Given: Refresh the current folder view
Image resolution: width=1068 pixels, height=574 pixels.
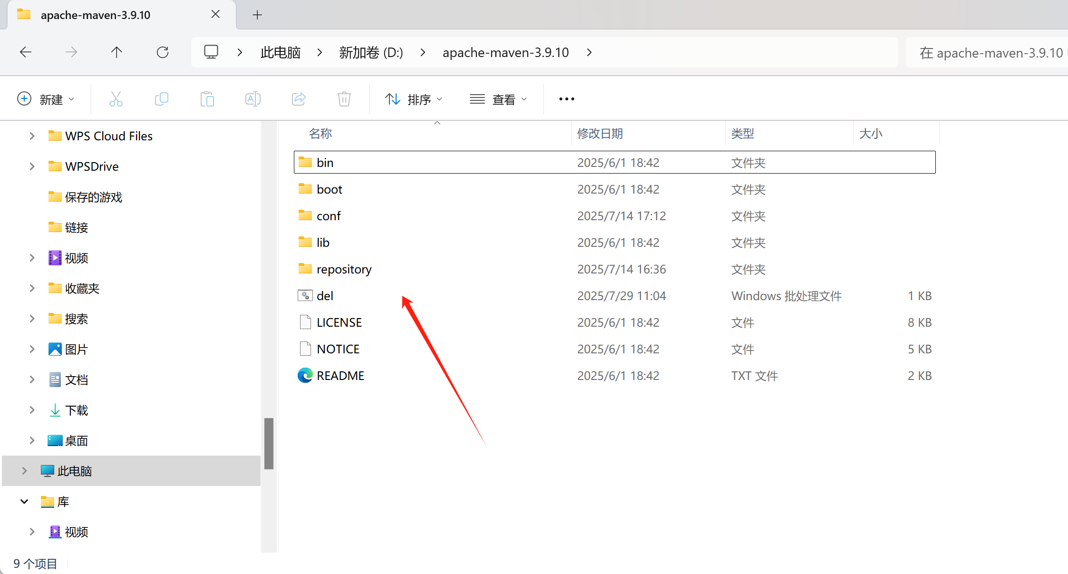Looking at the screenshot, I should pyautogui.click(x=163, y=52).
